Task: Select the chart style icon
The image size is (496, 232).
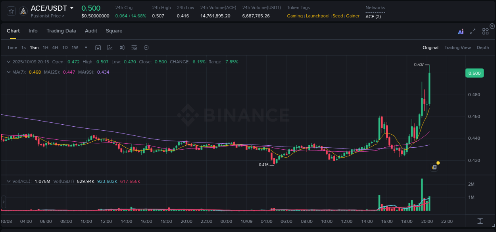Action: [x=110, y=48]
